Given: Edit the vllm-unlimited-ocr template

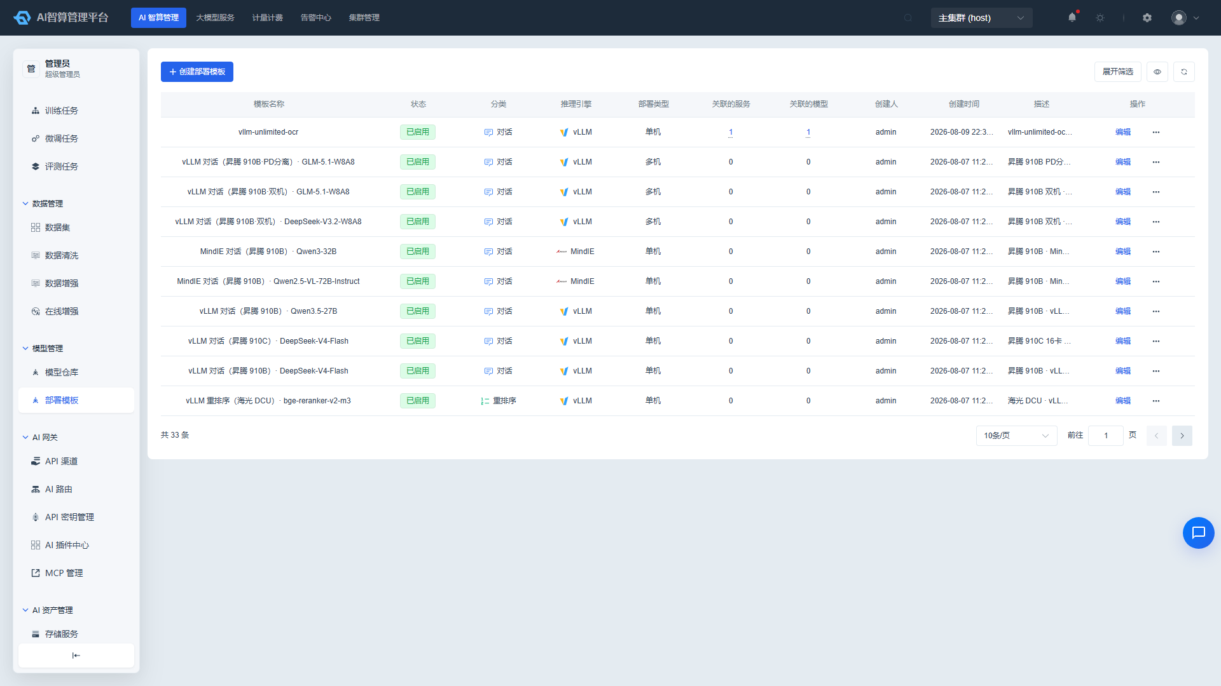Looking at the screenshot, I should (x=1123, y=132).
